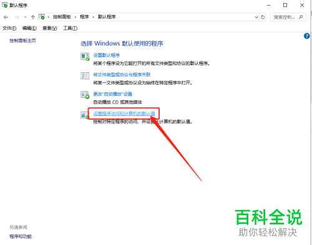Expand chevron after 程序 breadcrumb
The width and height of the screenshot is (312, 245).
point(94,17)
